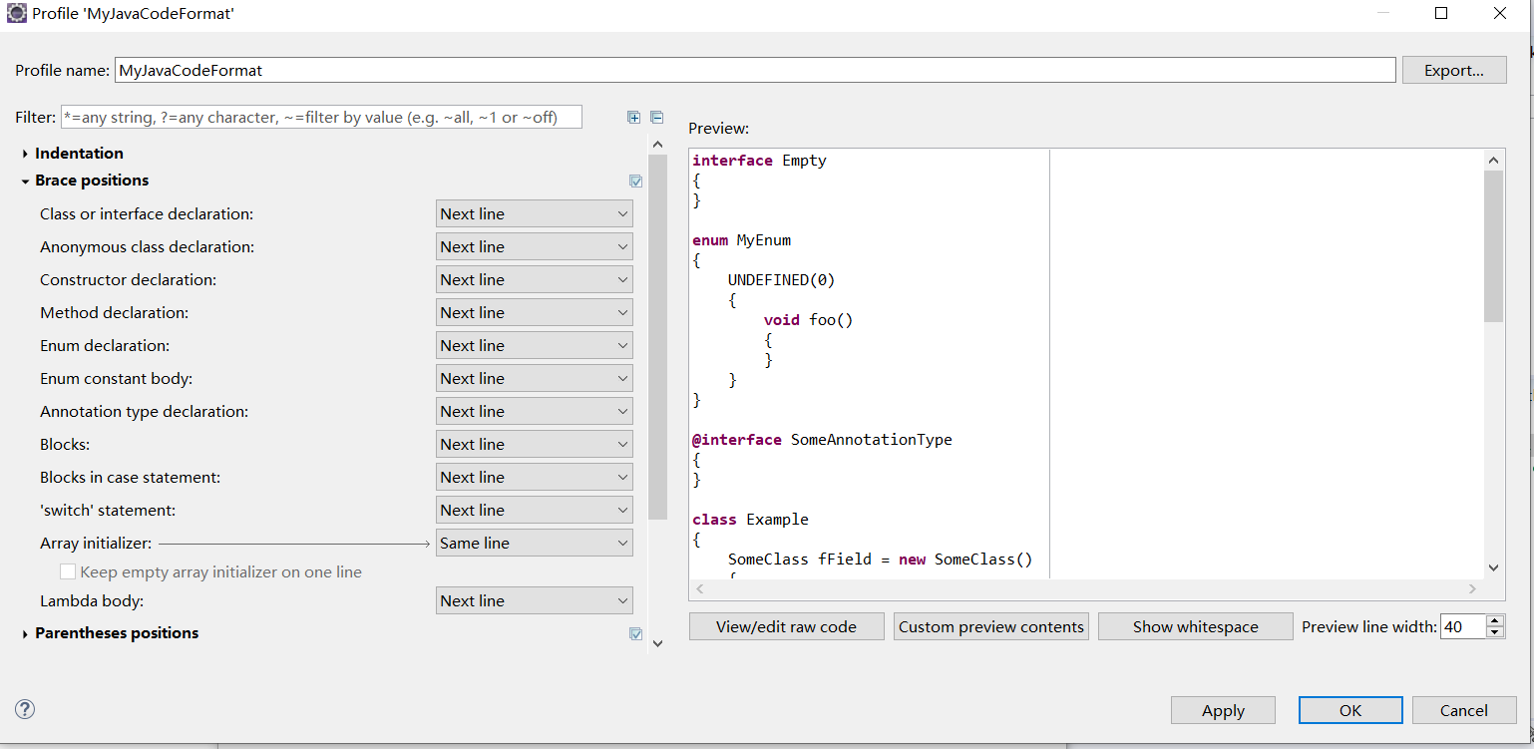Toggle Keep empty array initializer on one line
Screen dimensions: 1534x749
[68, 571]
